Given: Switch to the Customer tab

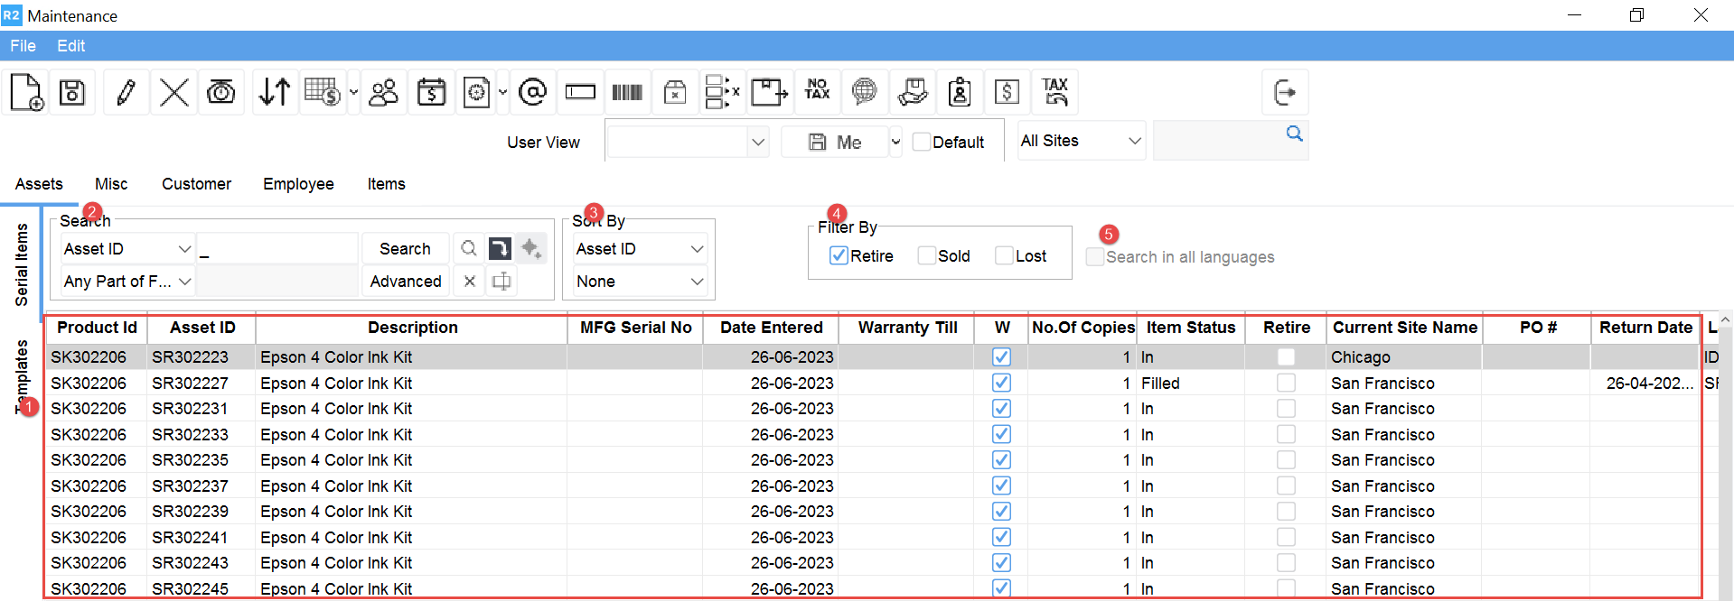Looking at the screenshot, I should (x=196, y=184).
